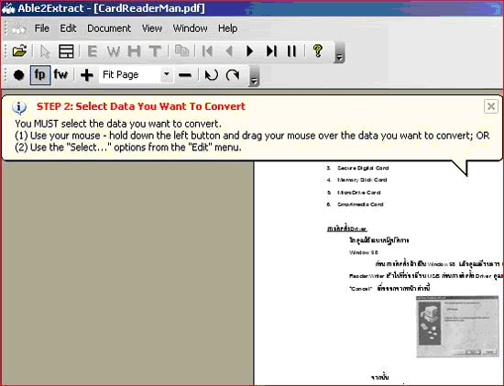Click "Memory Stick Card" list line
504x386 pixels.
[362, 180]
